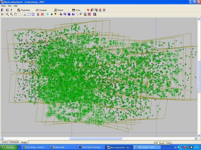This screenshot has height=150, width=201.
Task: Open the Steps menu
Action: 3,6
